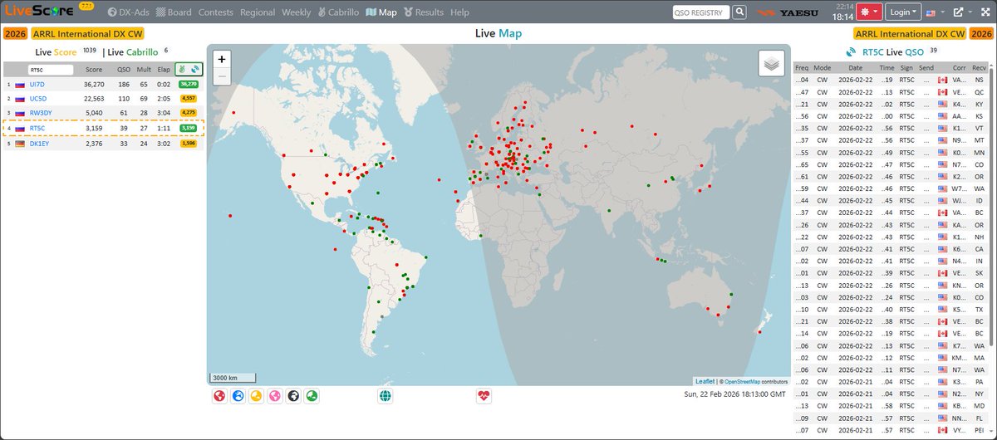
Task: Toggle the live satellite icon in table header
Action: (194, 70)
